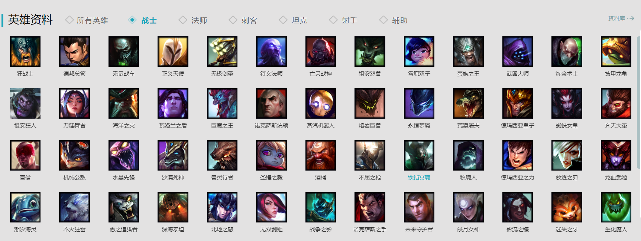Select the 法师 role filter
This screenshot has width=641, height=241.
pyautogui.click(x=193, y=20)
